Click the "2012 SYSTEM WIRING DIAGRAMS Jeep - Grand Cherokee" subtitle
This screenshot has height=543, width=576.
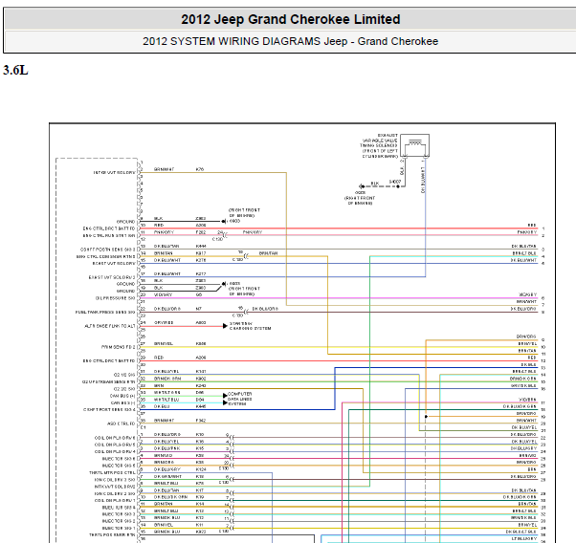tap(290, 41)
